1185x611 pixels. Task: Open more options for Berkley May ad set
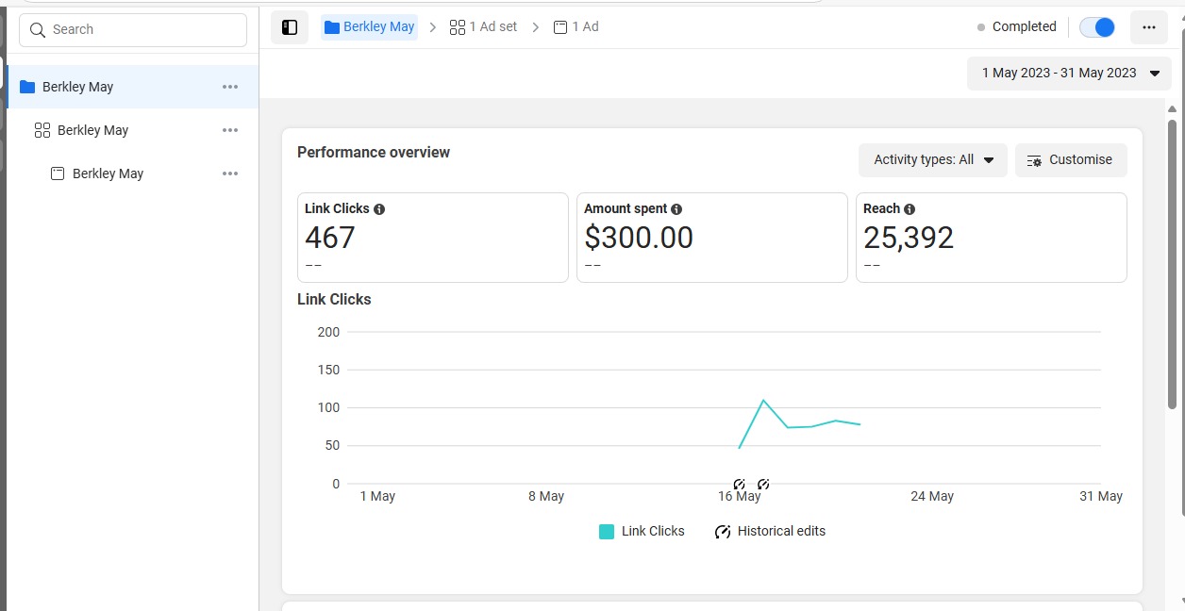(230, 130)
